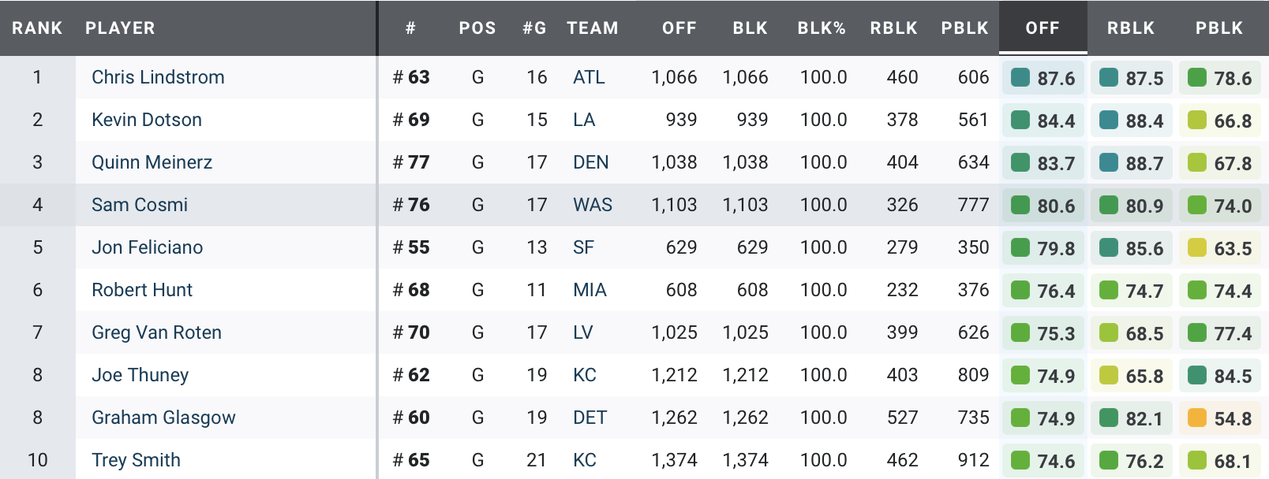Sort by the POS column header

477,28
